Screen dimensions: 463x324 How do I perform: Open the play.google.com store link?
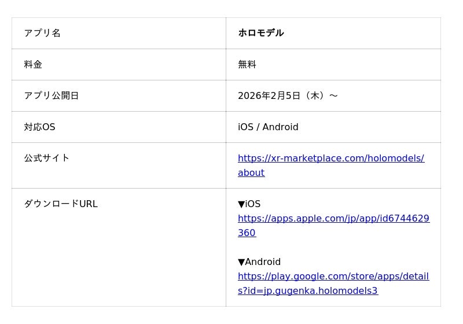(x=333, y=277)
